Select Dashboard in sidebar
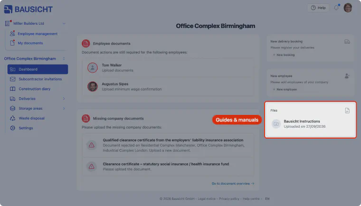This screenshot has width=361, height=206. [x=38, y=69]
